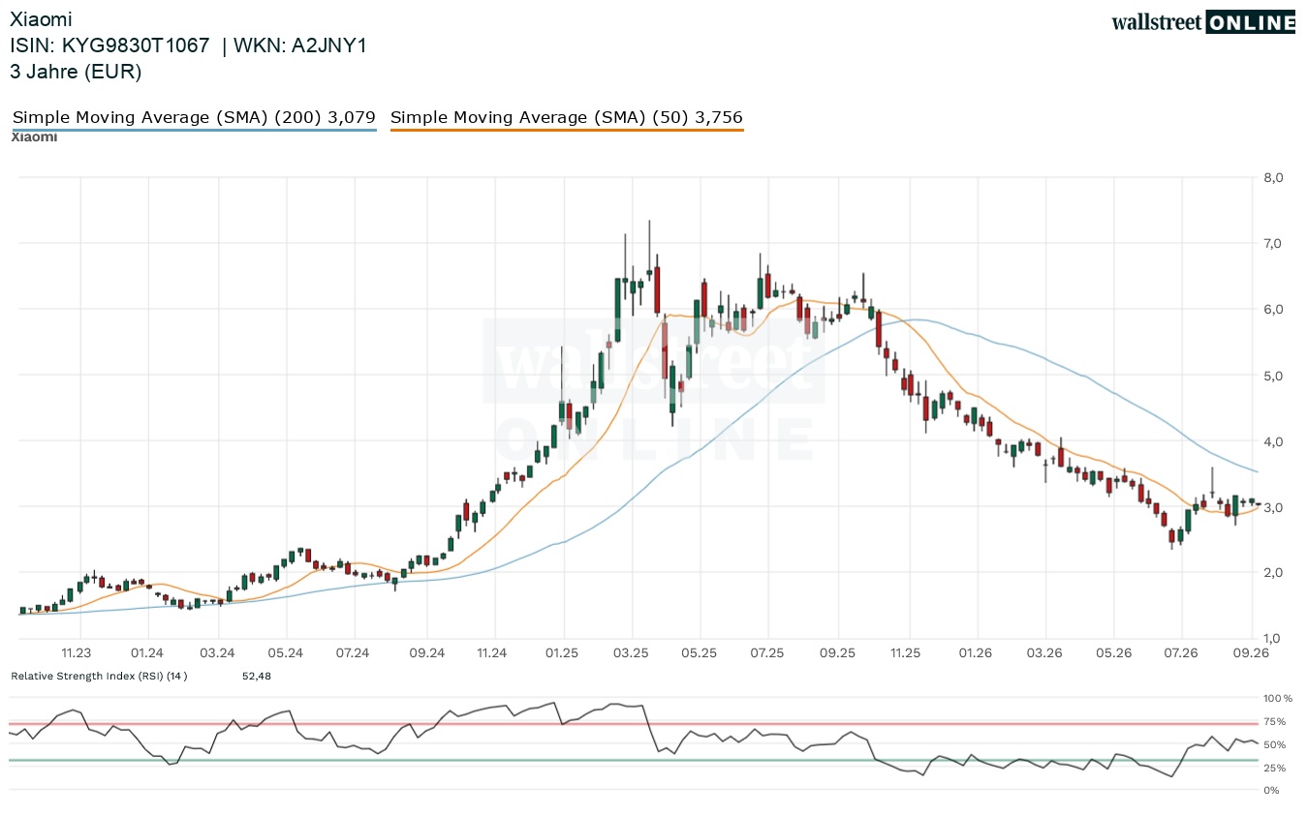1307x816 pixels.
Task: Click the 01.26 date axis label
Action: pyautogui.click(x=976, y=653)
